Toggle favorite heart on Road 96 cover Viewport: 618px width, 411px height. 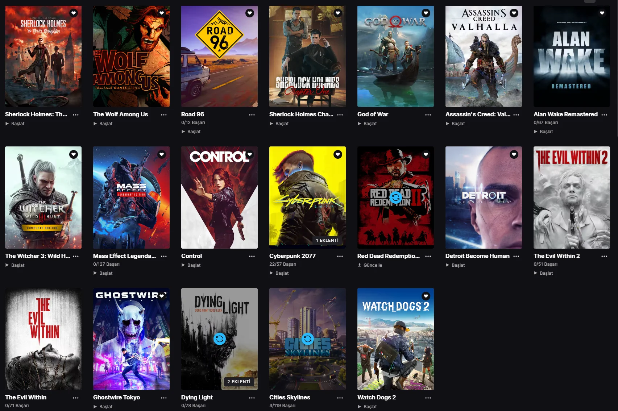(250, 13)
